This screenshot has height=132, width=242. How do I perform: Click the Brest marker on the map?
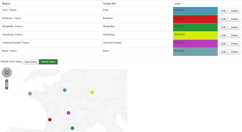click(x=30, y=94)
